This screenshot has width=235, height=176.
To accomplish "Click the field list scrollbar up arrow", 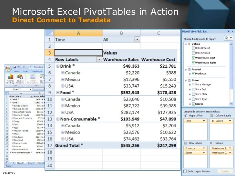I will pyautogui.click(x=231, y=44).
